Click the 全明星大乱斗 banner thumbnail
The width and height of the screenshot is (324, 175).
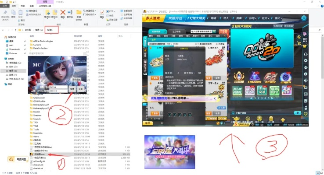169,152
